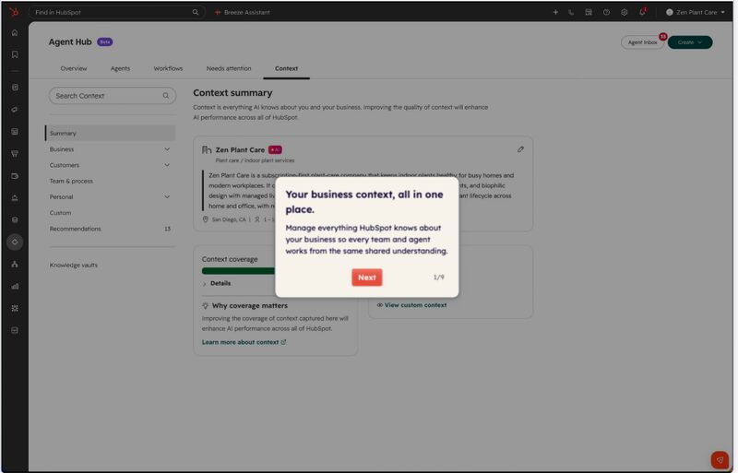Open Commerce wallet icon in sidebar
The image size is (738, 473).
[15, 176]
